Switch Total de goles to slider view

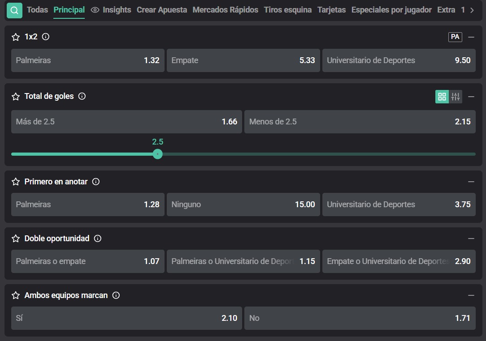click(x=456, y=97)
